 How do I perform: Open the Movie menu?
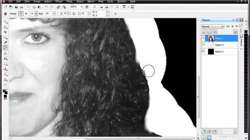tap(91, 2)
